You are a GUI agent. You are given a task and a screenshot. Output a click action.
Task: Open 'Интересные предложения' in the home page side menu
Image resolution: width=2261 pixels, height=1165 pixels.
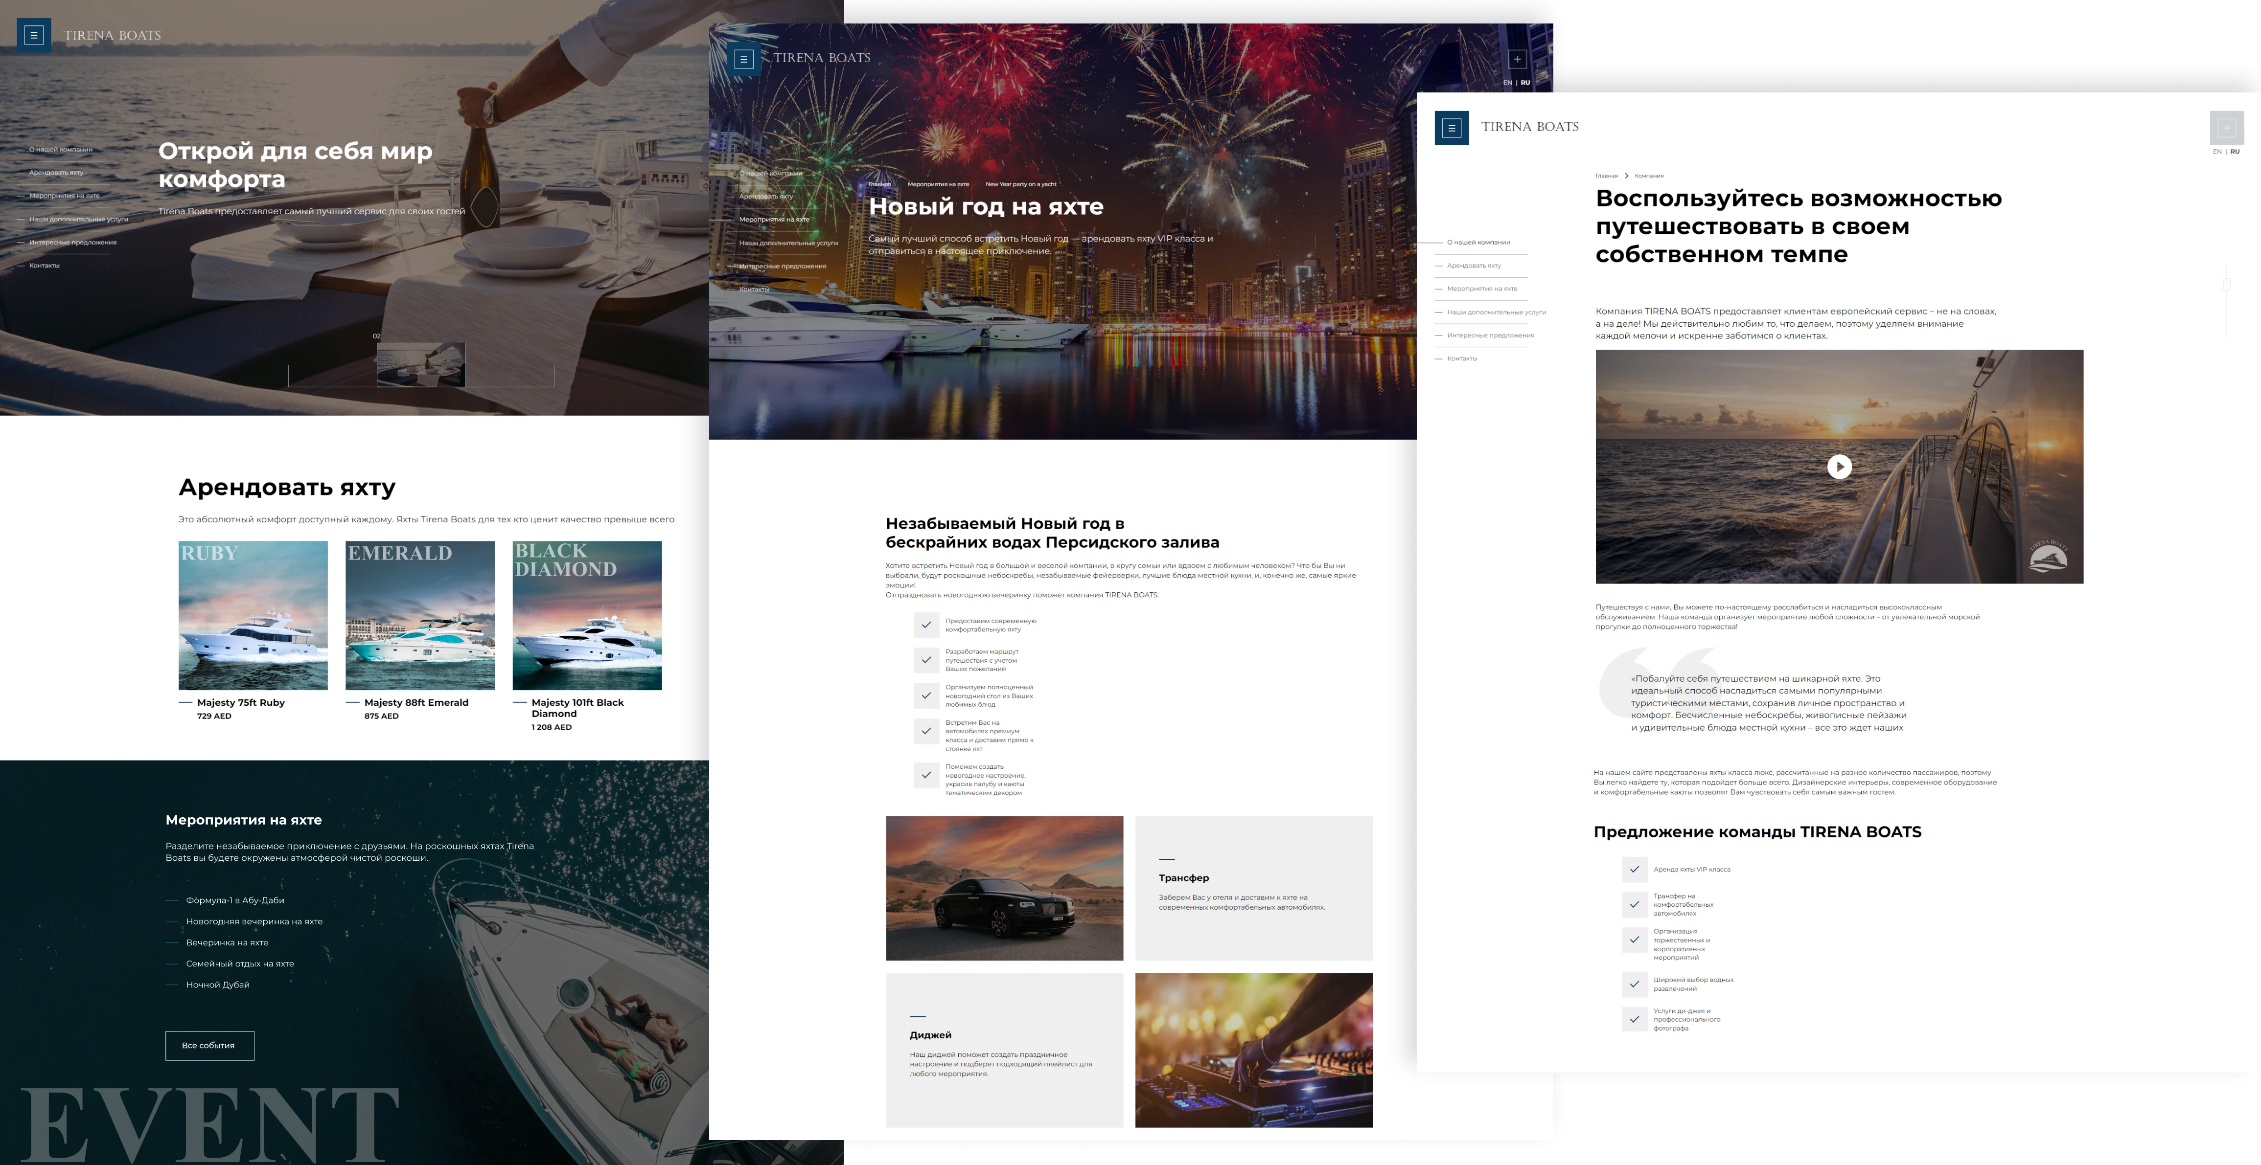point(73,242)
